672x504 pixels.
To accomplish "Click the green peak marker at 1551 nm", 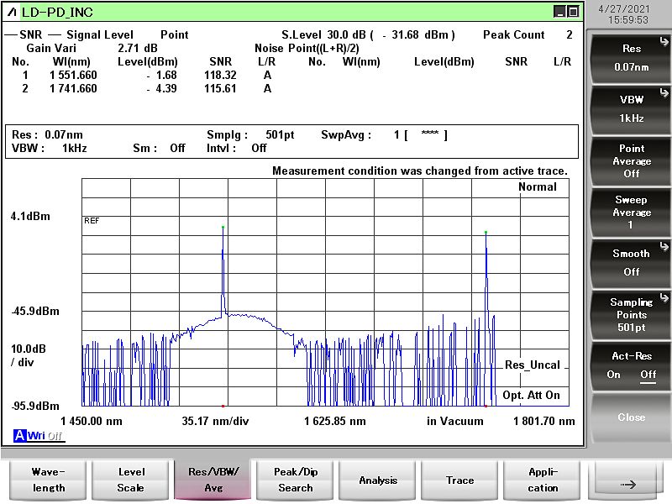I will pos(223,227).
